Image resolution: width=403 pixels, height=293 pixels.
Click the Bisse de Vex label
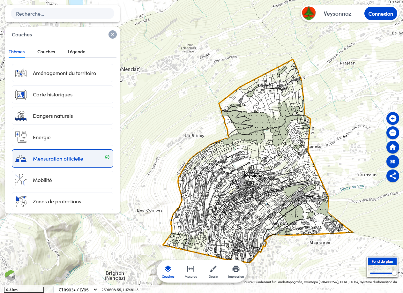pos(352,188)
